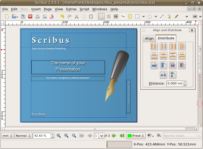Click the PDF OK button tool icon
This screenshot has height=149, width=203.
195,16
